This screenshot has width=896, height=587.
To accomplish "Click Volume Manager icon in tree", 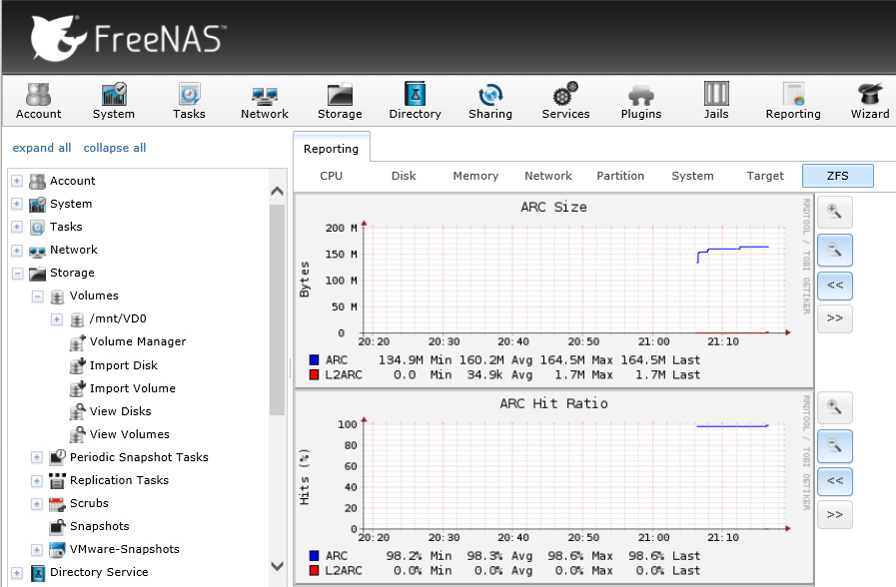I will 77,342.
